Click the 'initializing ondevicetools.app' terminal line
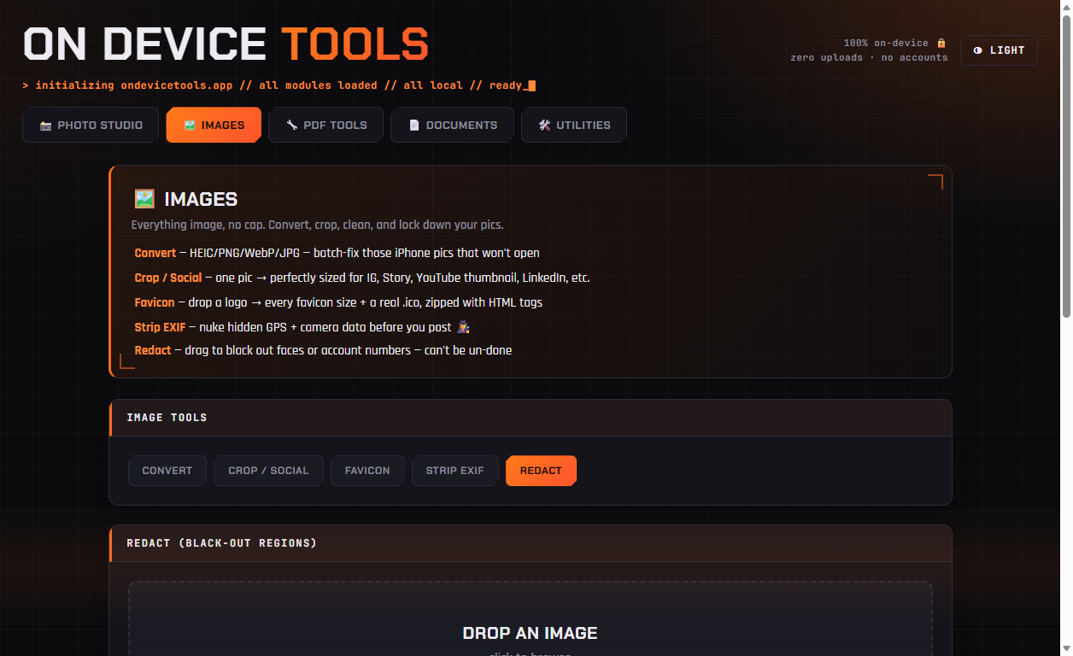Screen dimensions: 1073x656 click(x=279, y=85)
